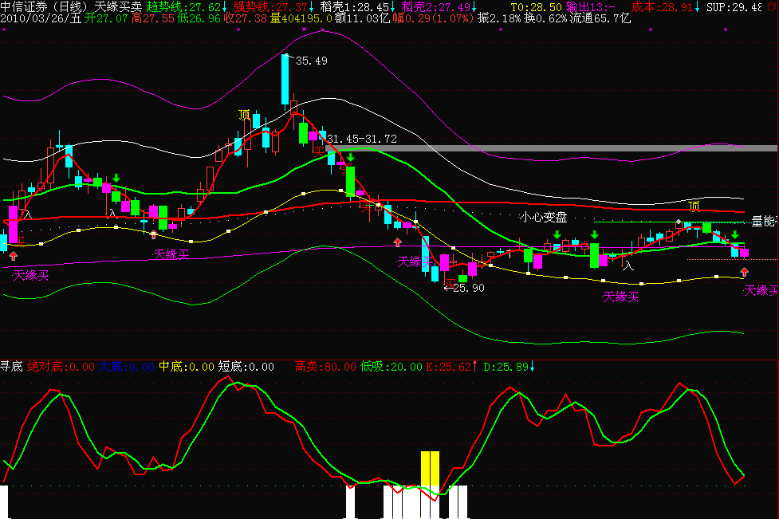This screenshot has height=519, width=779.
Task: Click the 31.45-31.72 price range label
Action: (x=362, y=139)
